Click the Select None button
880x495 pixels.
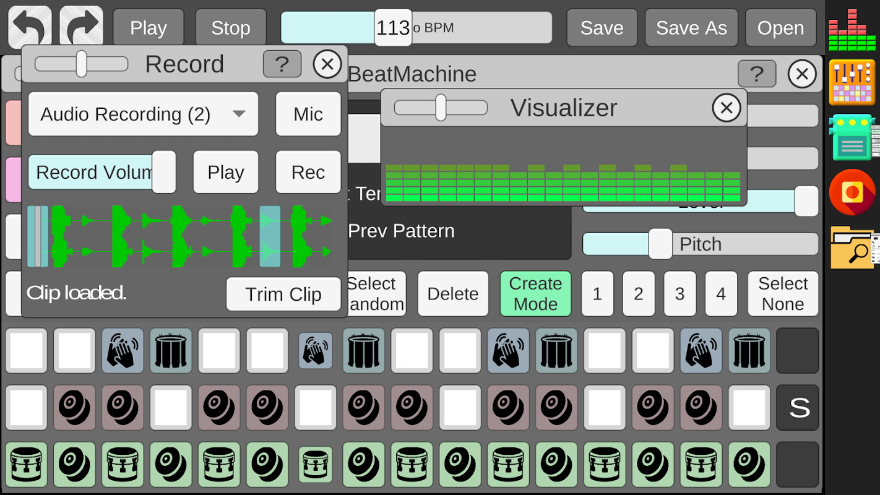(x=783, y=294)
